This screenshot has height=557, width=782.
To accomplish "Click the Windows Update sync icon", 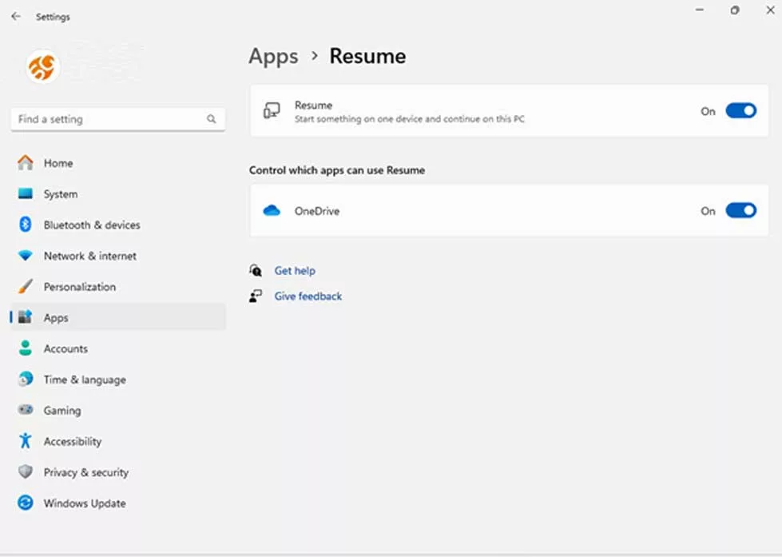I will 26,503.
